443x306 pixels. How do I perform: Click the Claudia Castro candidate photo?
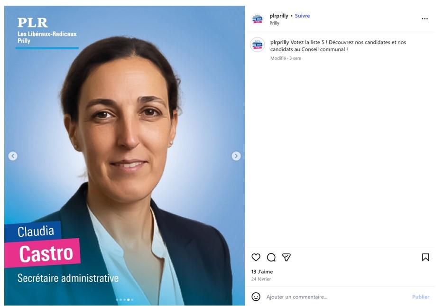[125, 156]
